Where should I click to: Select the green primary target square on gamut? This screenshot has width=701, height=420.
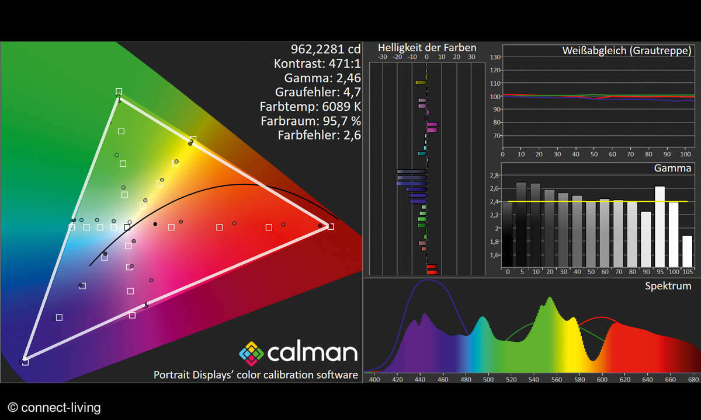click(x=119, y=92)
